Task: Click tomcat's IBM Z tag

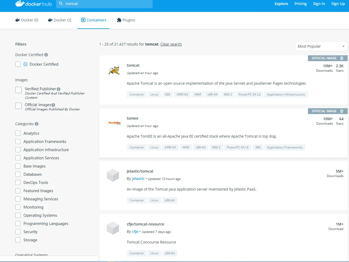Action: click(x=228, y=94)
